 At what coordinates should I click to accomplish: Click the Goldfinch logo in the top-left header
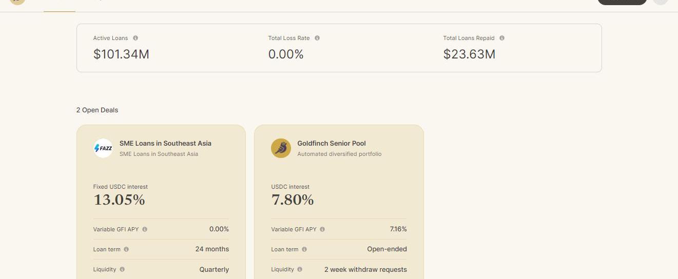[17, 2]
